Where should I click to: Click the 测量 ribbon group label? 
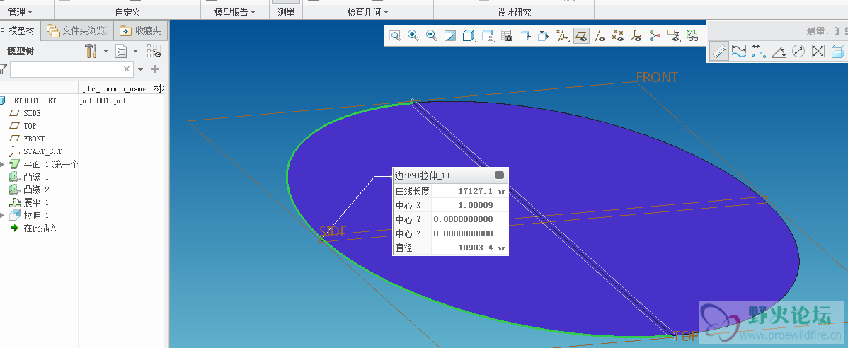(286, 12)
